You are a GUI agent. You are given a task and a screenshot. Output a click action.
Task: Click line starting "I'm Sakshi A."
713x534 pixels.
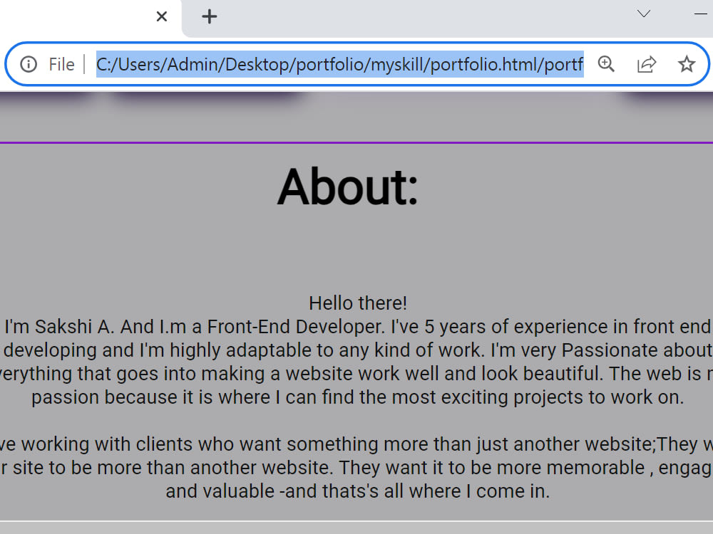point(357,327)
